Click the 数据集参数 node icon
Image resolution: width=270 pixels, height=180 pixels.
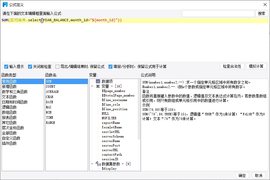point(98,164)
